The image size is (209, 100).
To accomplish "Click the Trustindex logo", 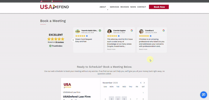I will coord(56,46).
